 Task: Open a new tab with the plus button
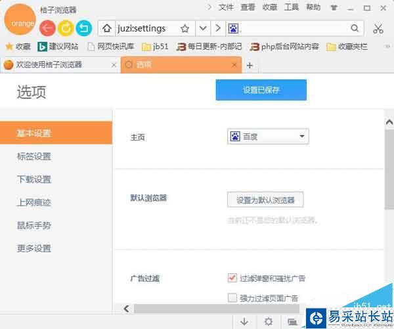pyautogui.click(x=250, y=66)
